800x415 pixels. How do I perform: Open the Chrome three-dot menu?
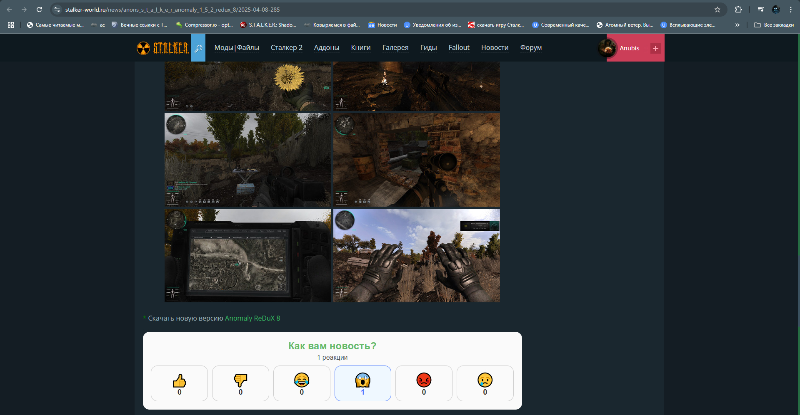[x=791, y=10]
